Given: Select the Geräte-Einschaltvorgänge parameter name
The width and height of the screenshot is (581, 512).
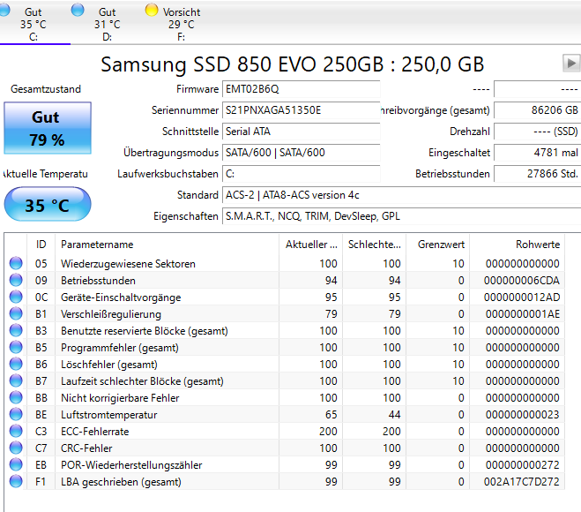Looking at the screenshot, I should (121, 297).
